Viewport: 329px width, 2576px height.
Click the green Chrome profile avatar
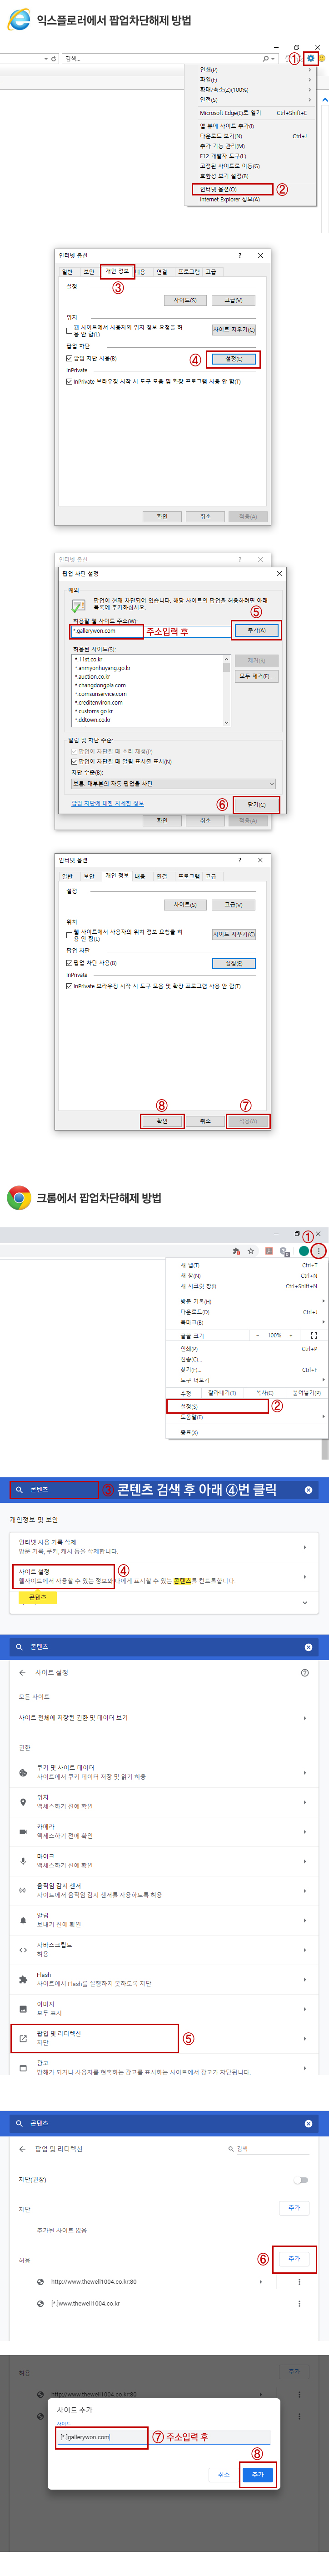click(x=304, y=1251)
